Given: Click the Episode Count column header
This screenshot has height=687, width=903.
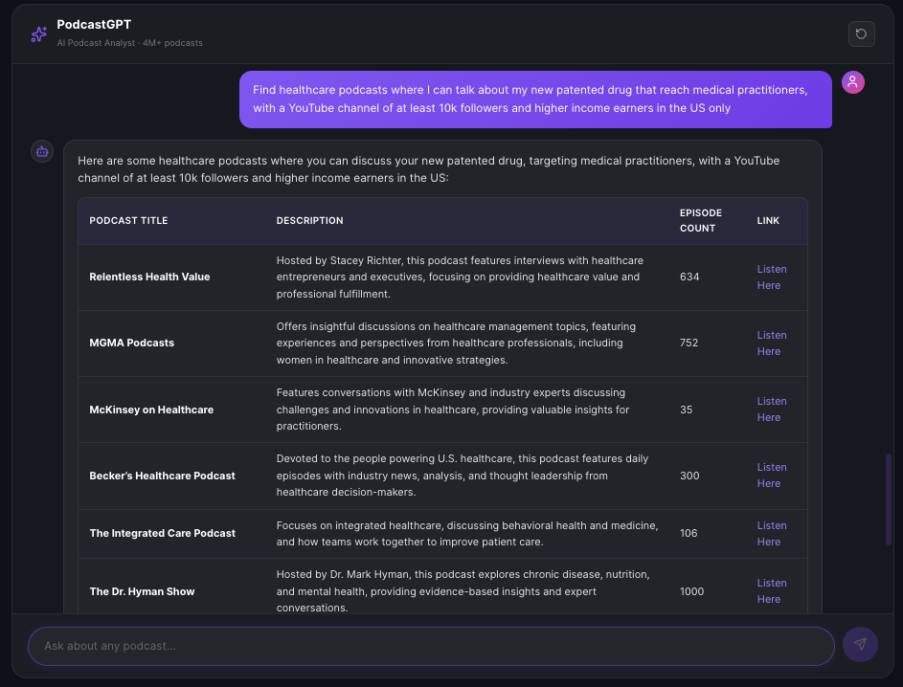Looking at the screenshot, I should (x=700, y=221).
